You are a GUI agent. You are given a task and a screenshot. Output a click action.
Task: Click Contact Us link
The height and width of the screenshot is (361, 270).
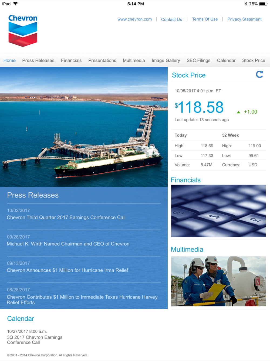171,19
